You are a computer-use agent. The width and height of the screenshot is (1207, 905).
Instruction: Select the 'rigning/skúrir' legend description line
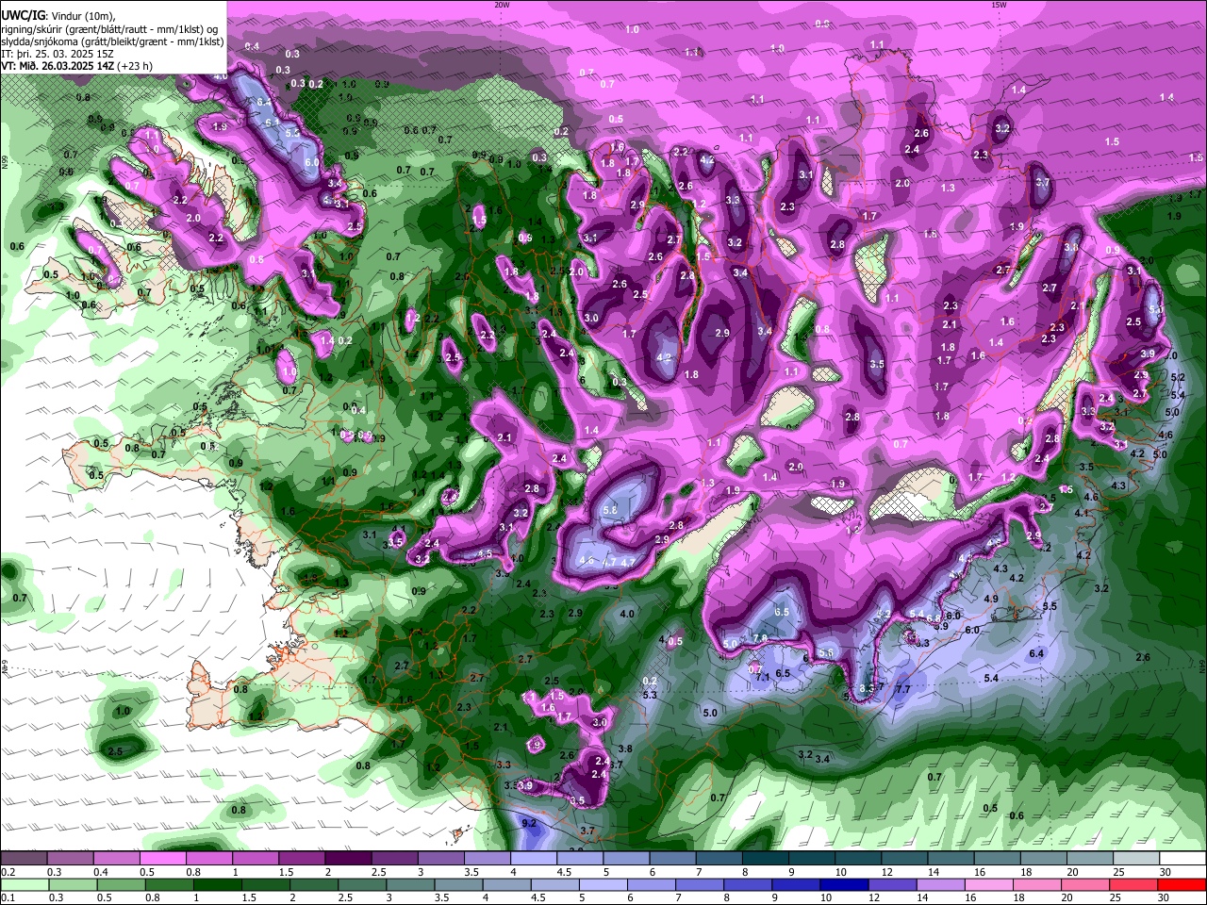pyautogui.click(x=108, y=29)
